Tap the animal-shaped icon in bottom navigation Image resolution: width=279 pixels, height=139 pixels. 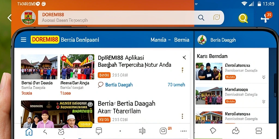pyautogui.click(x=61, y=132)
